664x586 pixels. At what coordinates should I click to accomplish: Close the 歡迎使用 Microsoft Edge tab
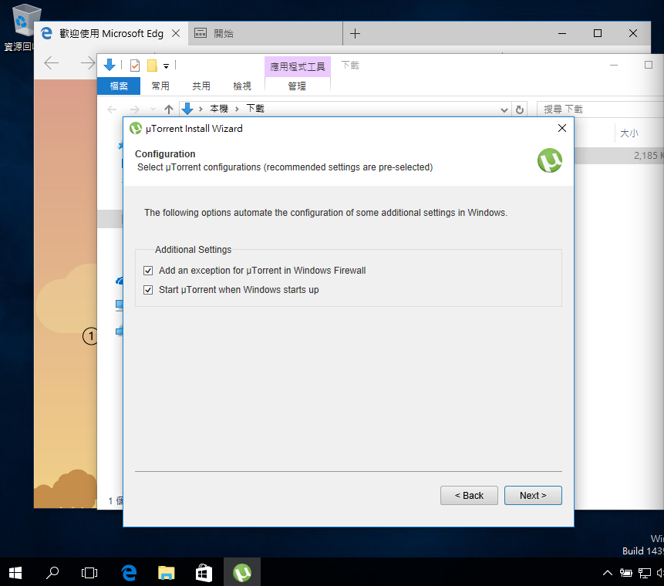point(176,33)
